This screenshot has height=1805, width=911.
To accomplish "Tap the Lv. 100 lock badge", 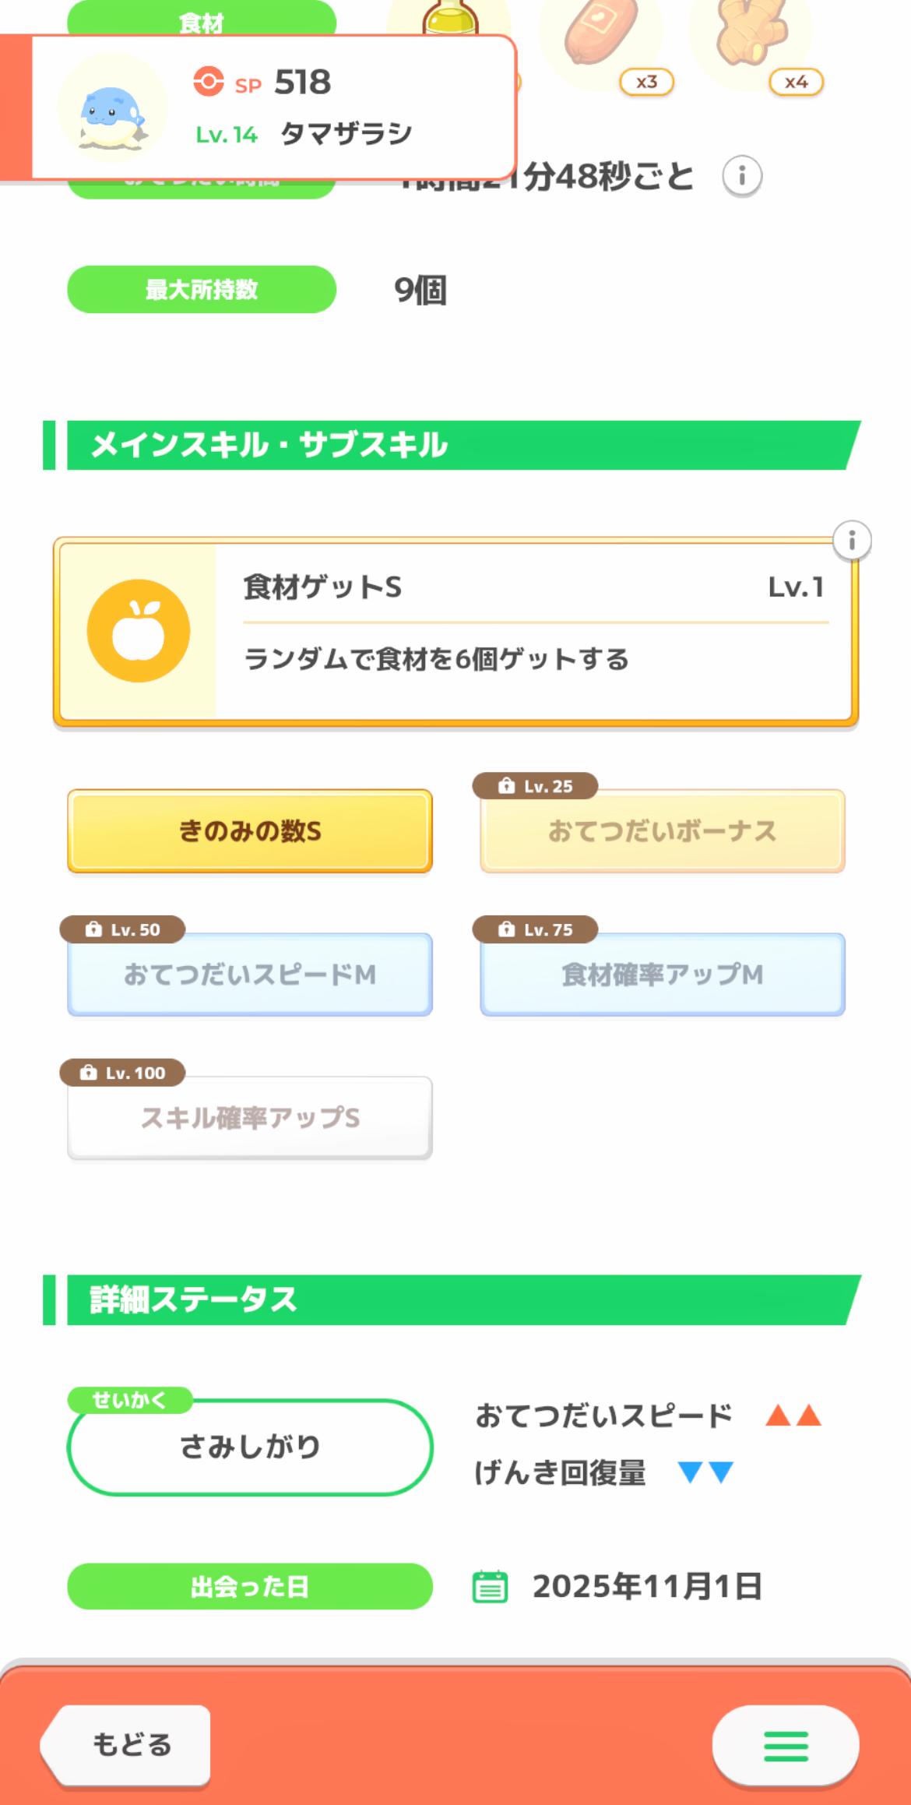I will (122, 1073).
